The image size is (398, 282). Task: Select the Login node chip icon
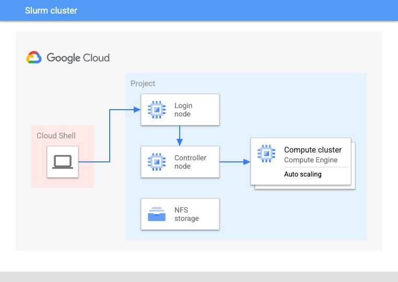156,110
